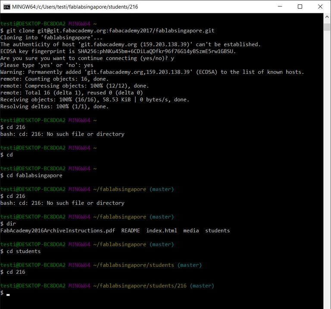331x309 pixels.
Task: Click 'remote: Counting objects: 16, done.' line
Action: pyautogui.click(x=54, y=79)
